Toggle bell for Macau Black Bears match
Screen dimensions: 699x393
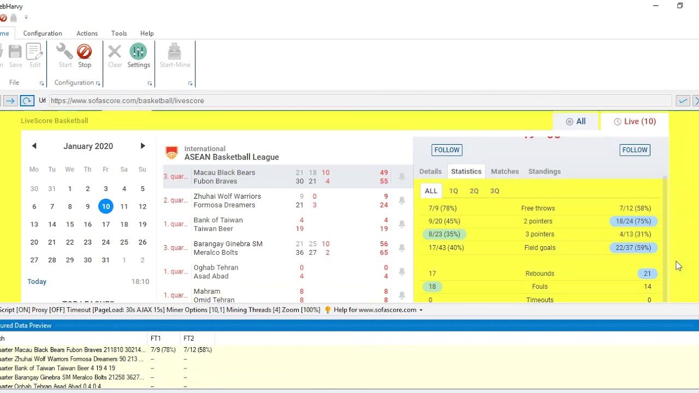(402, 177)
